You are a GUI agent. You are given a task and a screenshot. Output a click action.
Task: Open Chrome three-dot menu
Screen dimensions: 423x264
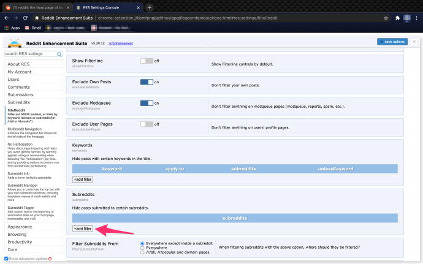pos(416,18)
